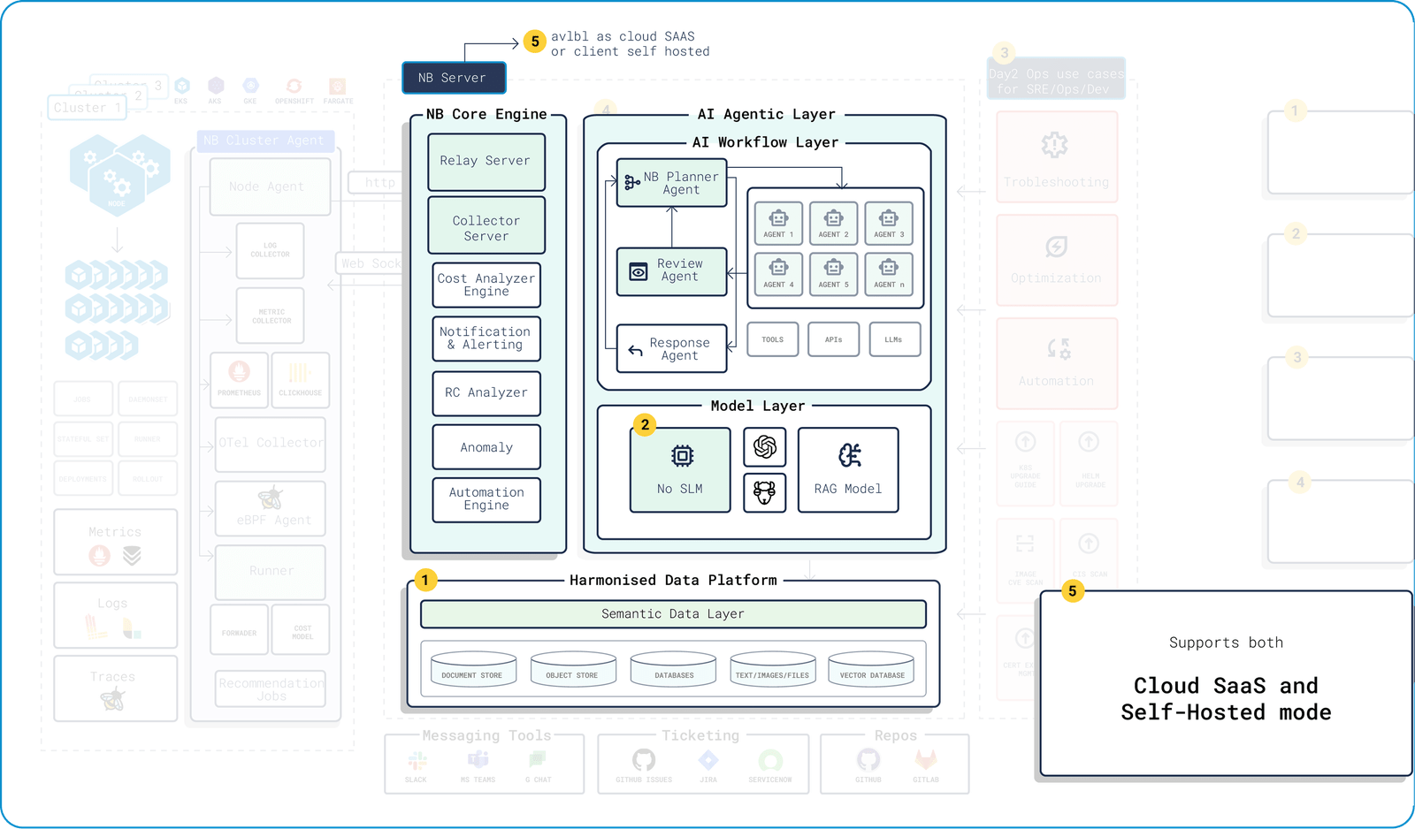Click the faded GitHub icon under Repos
Image resolution: width=1415 pixels, height=829 pixels.
click(x=868, y=760)
